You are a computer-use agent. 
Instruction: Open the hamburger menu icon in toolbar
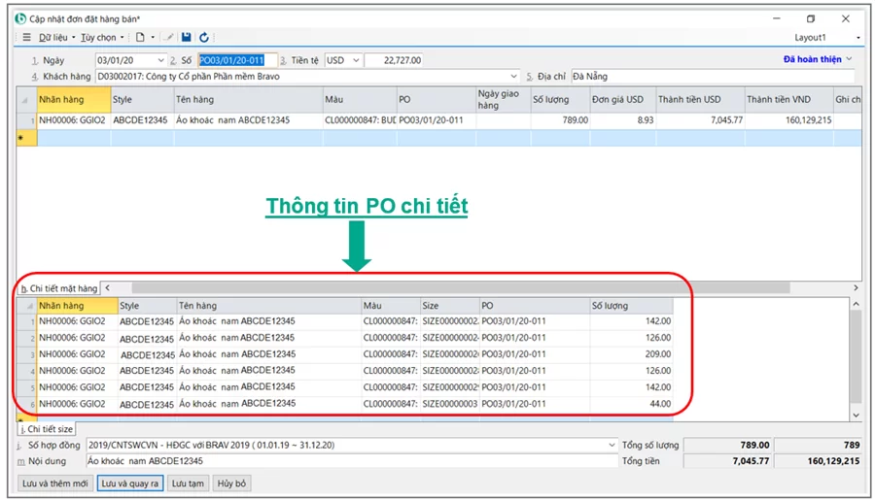click(26, 37)
